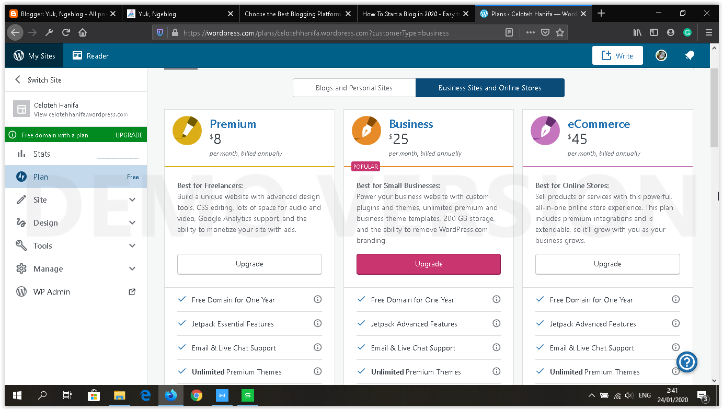Open WordPress notifications bell

690,55
